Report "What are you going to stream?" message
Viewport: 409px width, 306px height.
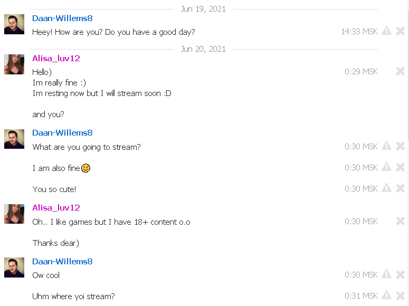pos(386,146)
